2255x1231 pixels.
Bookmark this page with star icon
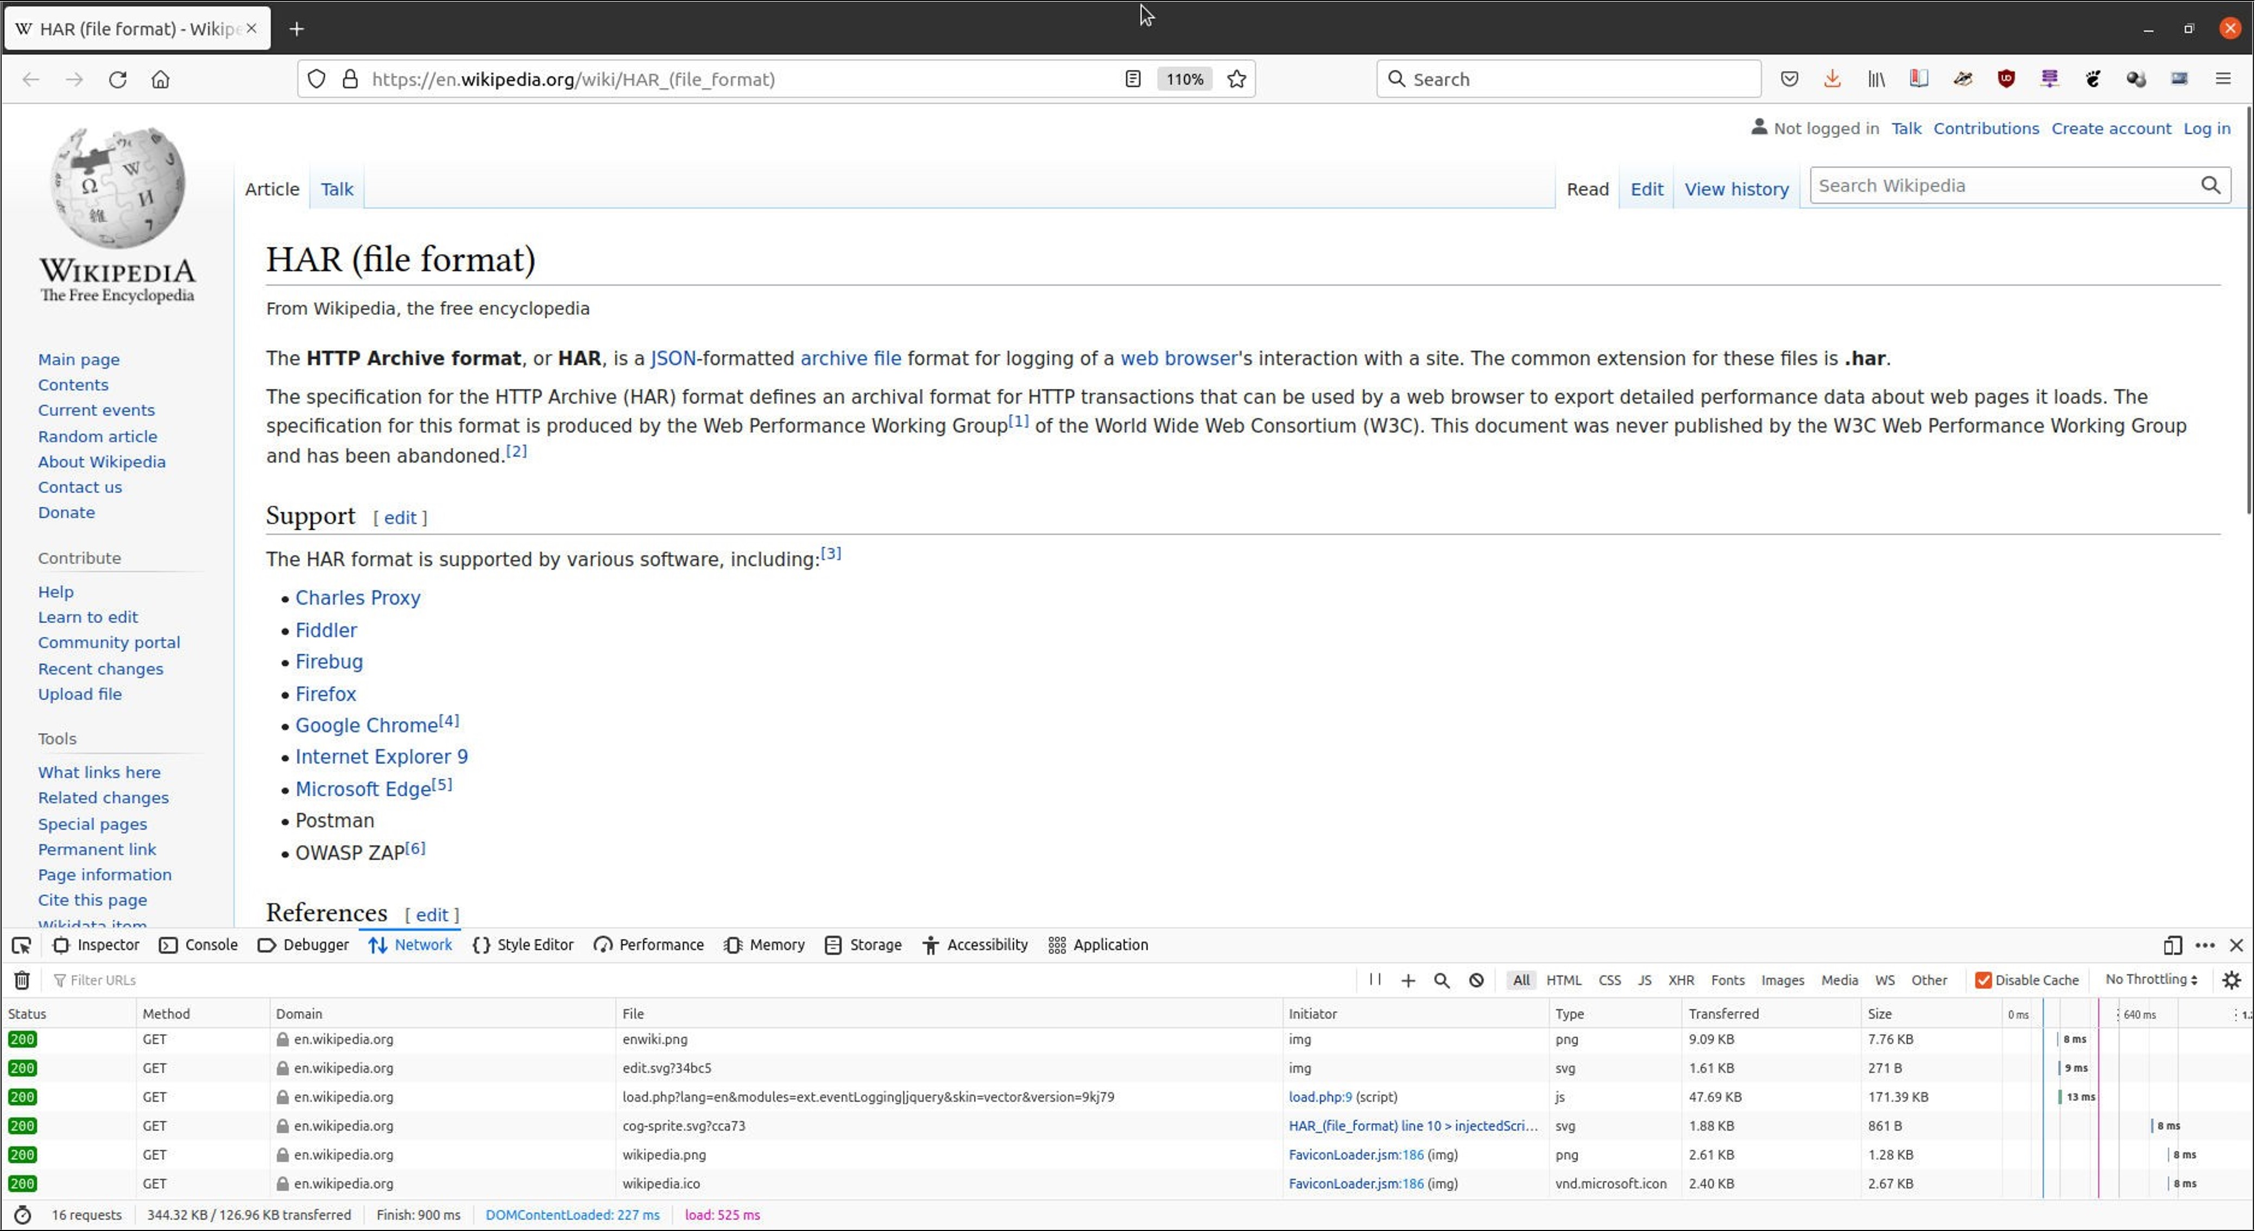pos(1236,80)
